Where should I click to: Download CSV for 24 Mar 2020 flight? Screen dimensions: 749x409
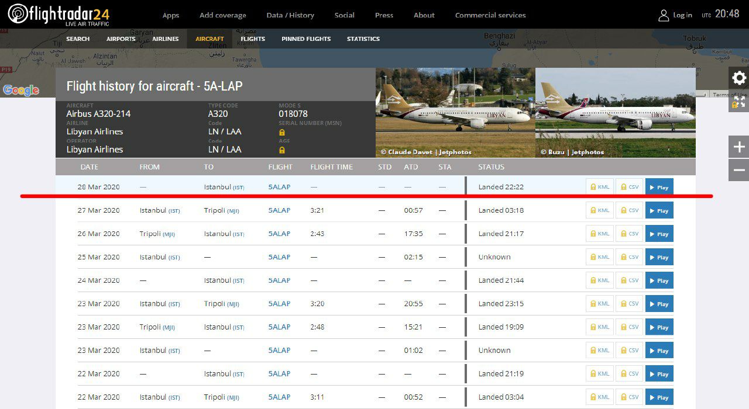[630, 280]
